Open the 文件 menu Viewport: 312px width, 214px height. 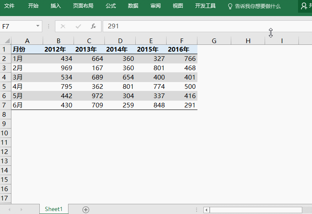(9, 6)
